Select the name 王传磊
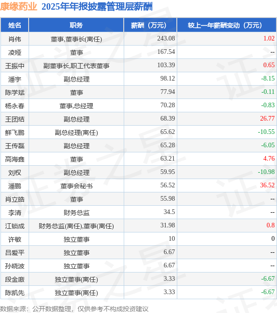277x313 pixels. [15, 146]
